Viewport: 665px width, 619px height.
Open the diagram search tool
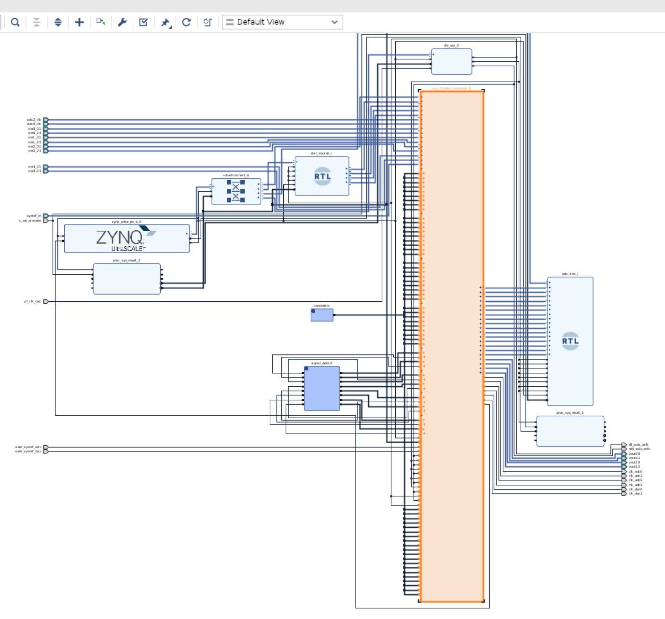14,22
